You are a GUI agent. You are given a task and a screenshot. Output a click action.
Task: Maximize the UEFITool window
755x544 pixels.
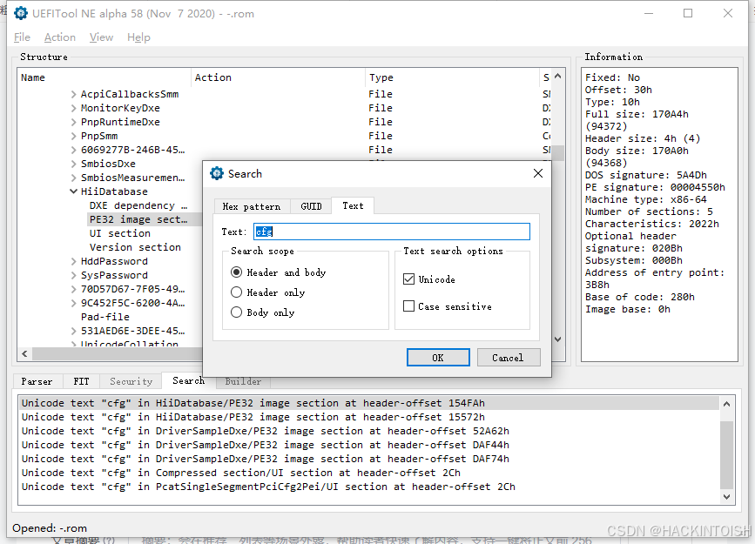coord(688,13)
